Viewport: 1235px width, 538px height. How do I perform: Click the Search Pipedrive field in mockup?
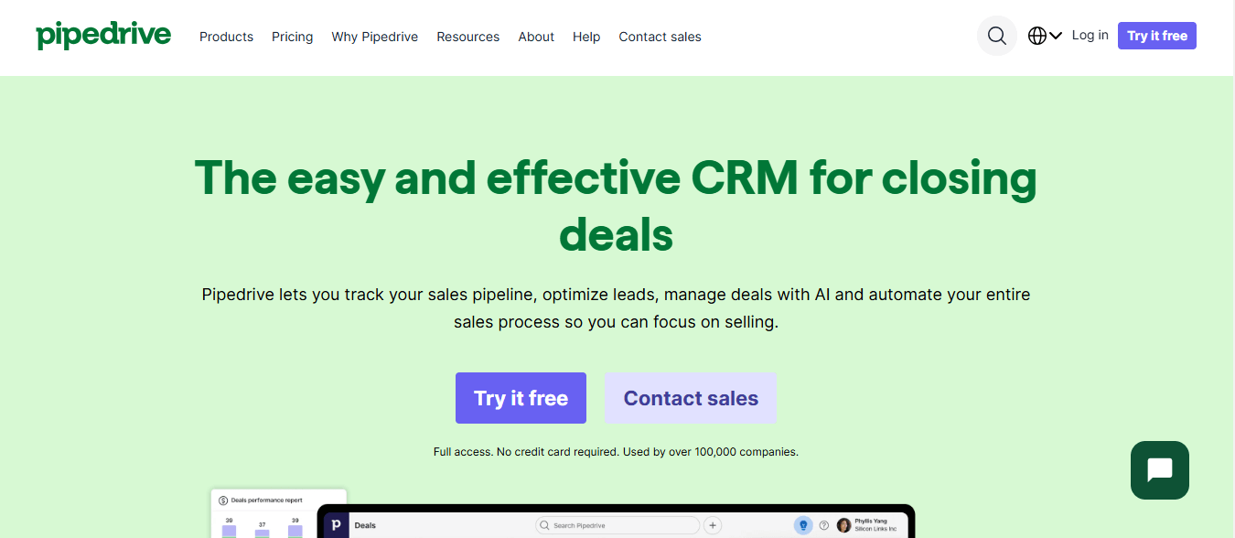(617, 525)
